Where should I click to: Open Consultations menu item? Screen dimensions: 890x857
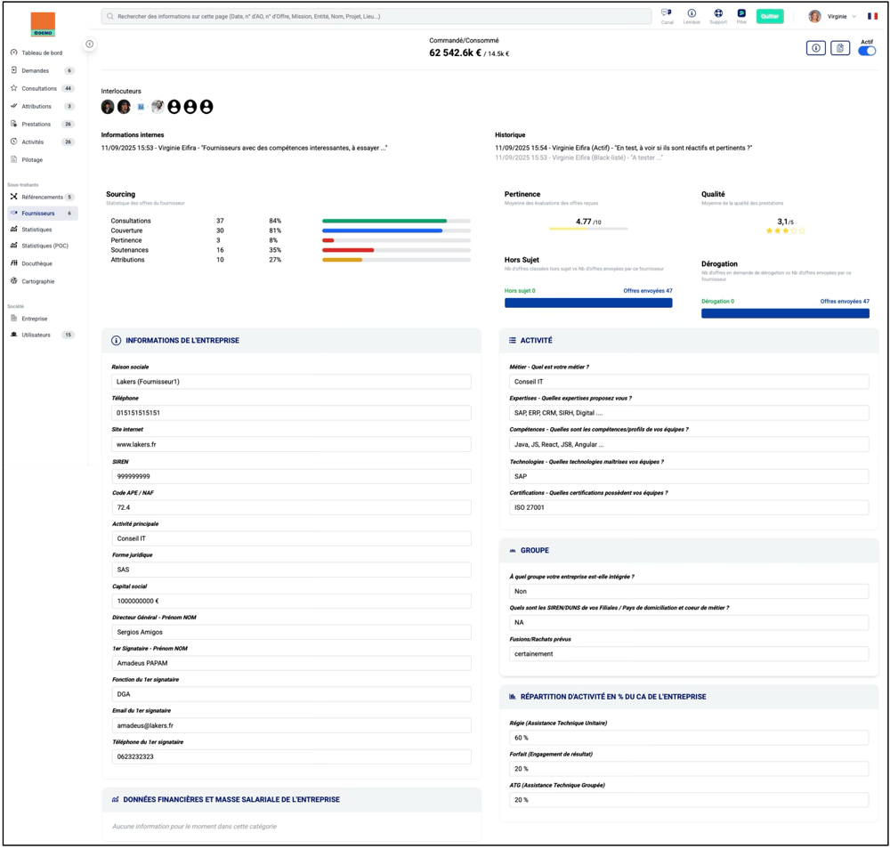pyautogui.click(x=39, y=88)
